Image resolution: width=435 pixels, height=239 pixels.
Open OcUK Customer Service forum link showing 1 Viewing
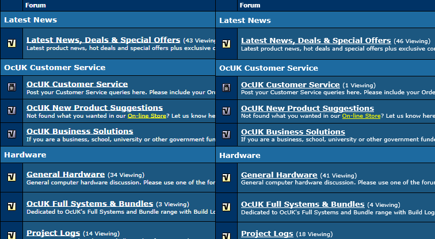coord(290,85)
